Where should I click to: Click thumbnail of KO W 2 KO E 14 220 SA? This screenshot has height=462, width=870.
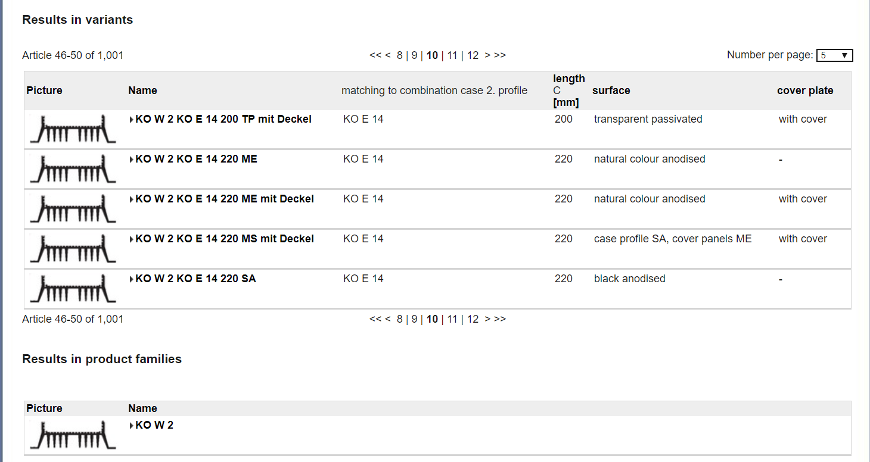73,289
